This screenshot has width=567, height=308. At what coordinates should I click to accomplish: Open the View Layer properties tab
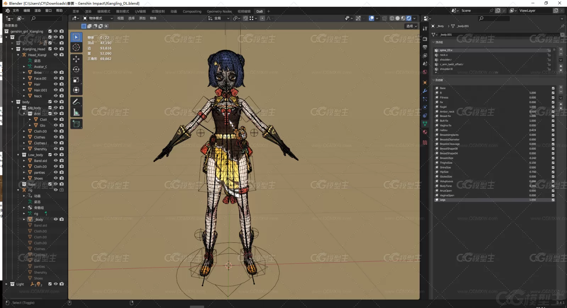click(x=425, y=56)
